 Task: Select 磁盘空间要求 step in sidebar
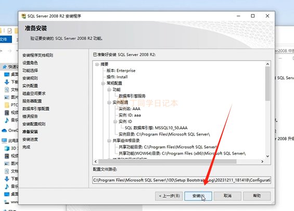pos(34,94)
